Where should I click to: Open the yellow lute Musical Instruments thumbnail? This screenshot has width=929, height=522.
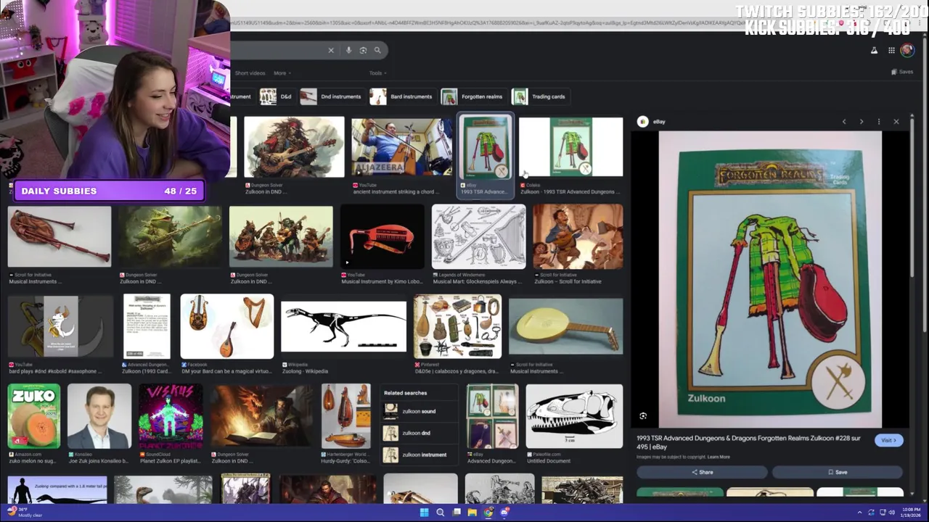[565, 326]
